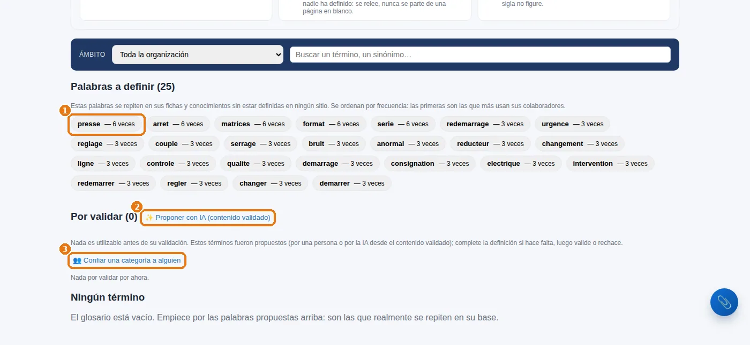Select the 'redemarrage' chip
The image size is (750, 345).
pos(485,124)
